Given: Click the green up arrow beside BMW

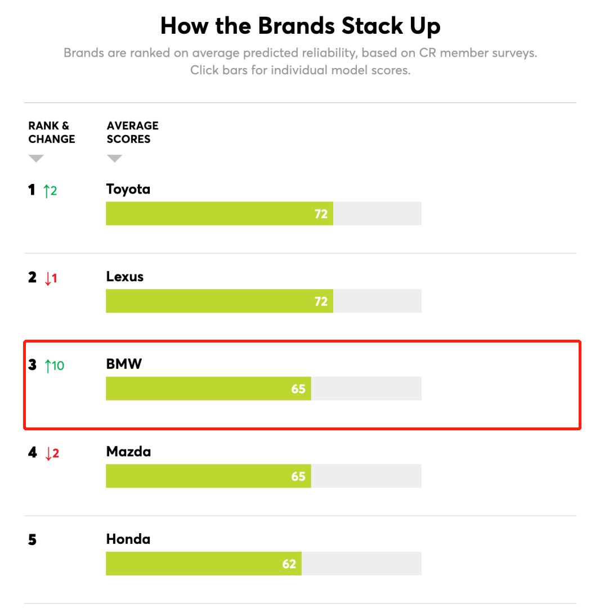Looking at the screenshot, I should click(x=48, y=366).
